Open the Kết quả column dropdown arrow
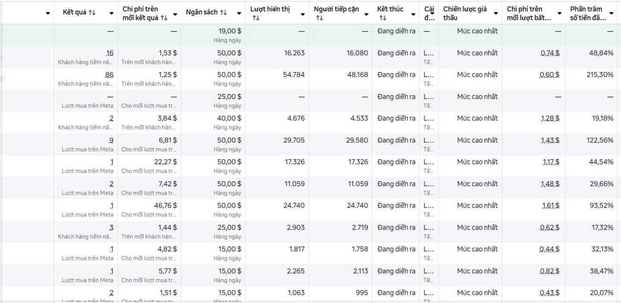This screenshot has height=303, width=621. (x=112, y=13)
